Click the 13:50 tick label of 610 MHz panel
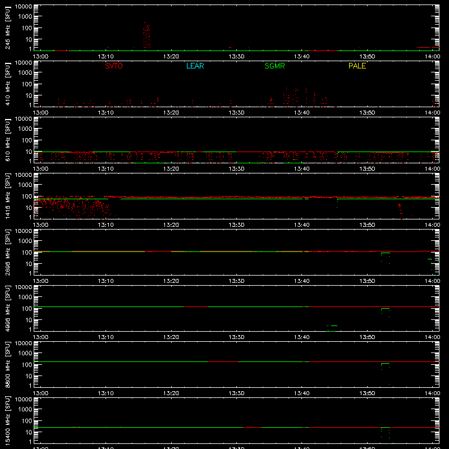Image resolution: width=449 pixels, height=449 pixels. click(x=367, y=169)
